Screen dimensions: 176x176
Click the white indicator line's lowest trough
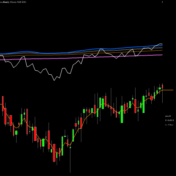pyautogui.click(x=54, y=80)
